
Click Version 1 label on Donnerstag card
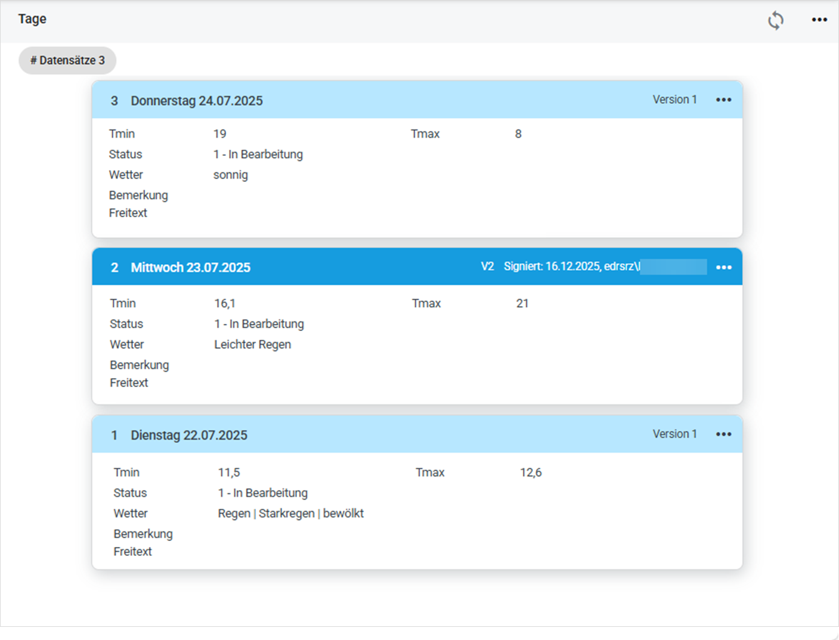pyautogui.click(x=674, y=100)
